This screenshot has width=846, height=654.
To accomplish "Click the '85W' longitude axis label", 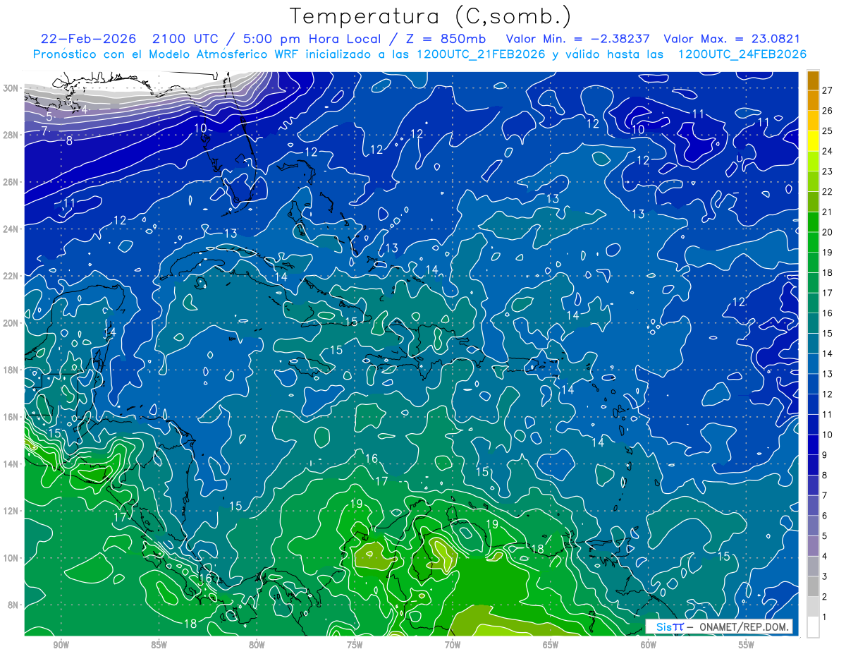I will pyautogui.click(x=159, y=646).
